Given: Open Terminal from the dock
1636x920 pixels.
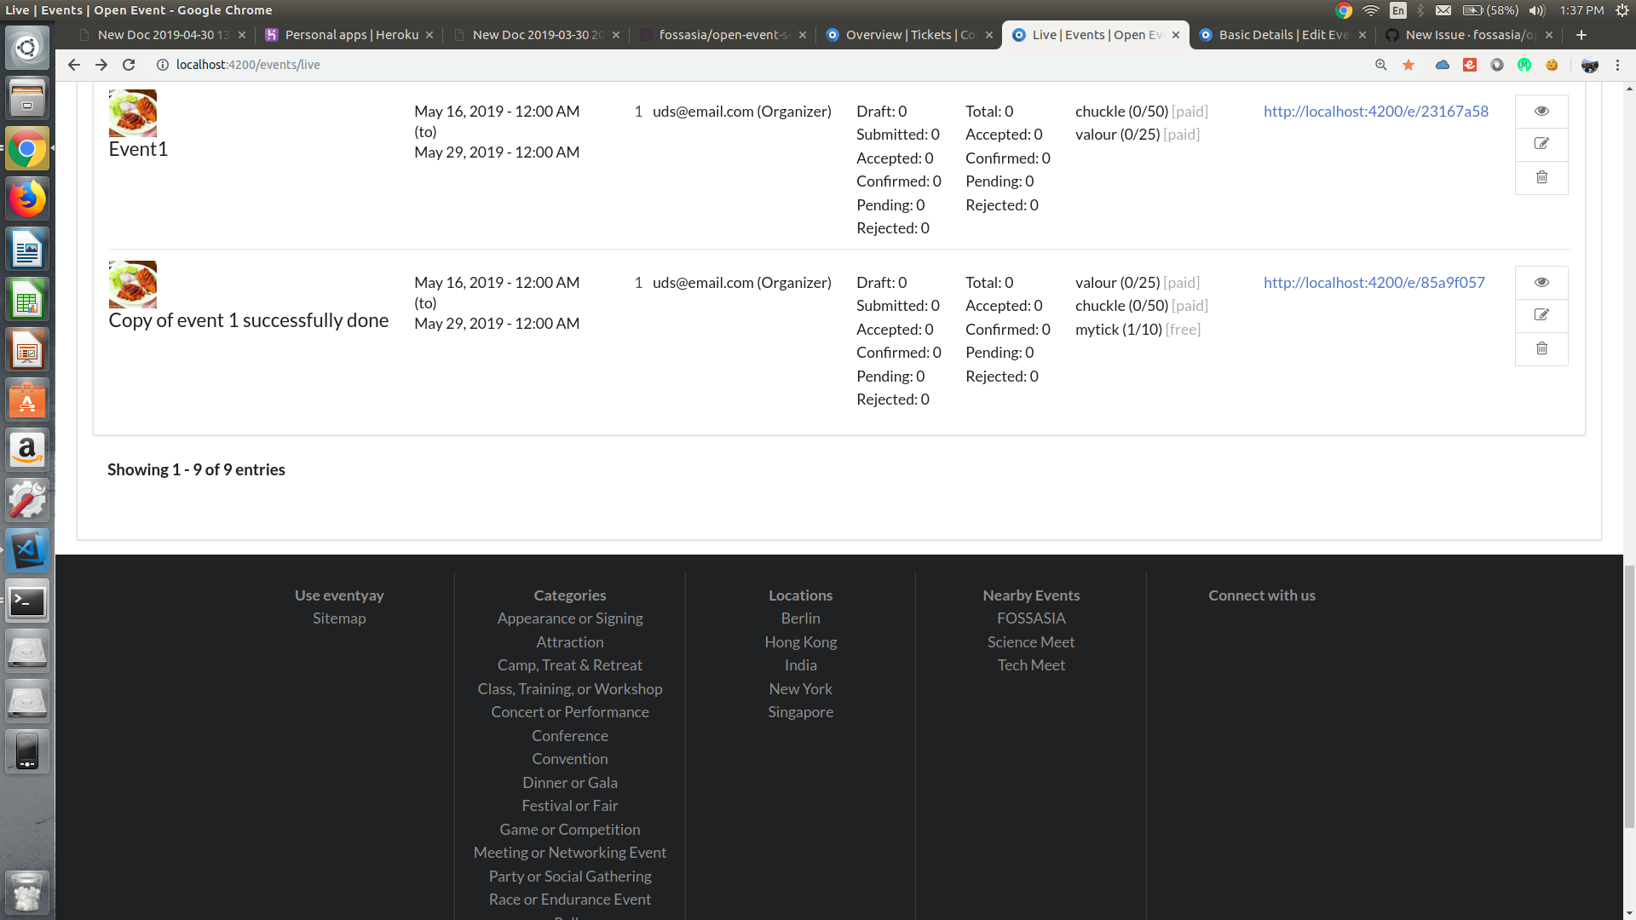Looking at the screenshot, I should (x=27, y=601).
